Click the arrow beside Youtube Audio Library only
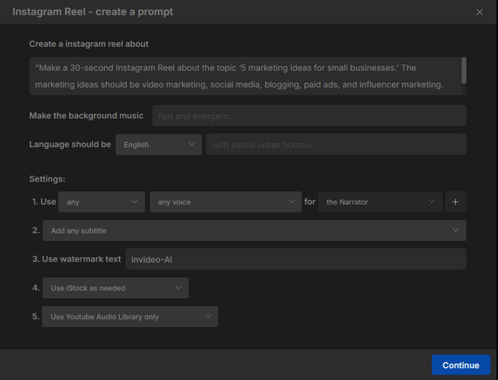498x380 pixels. pos(208,316)
